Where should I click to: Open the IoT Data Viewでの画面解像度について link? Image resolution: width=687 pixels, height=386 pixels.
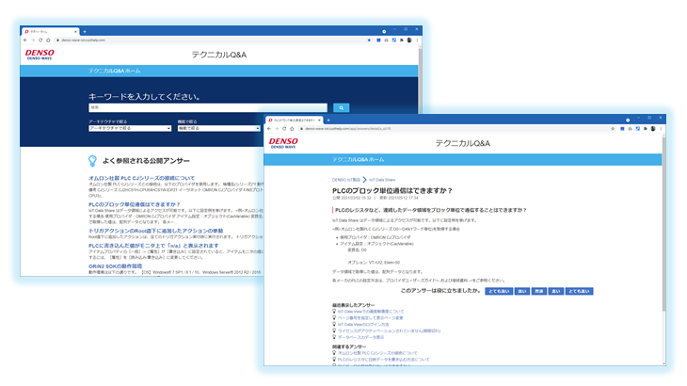371,312
